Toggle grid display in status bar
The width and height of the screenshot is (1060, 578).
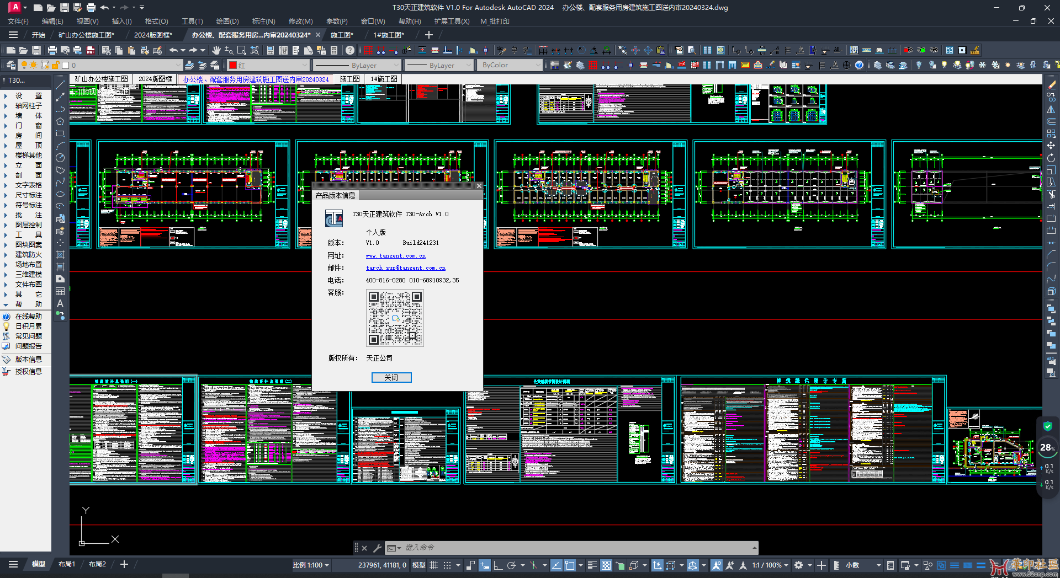click(434, 565)
